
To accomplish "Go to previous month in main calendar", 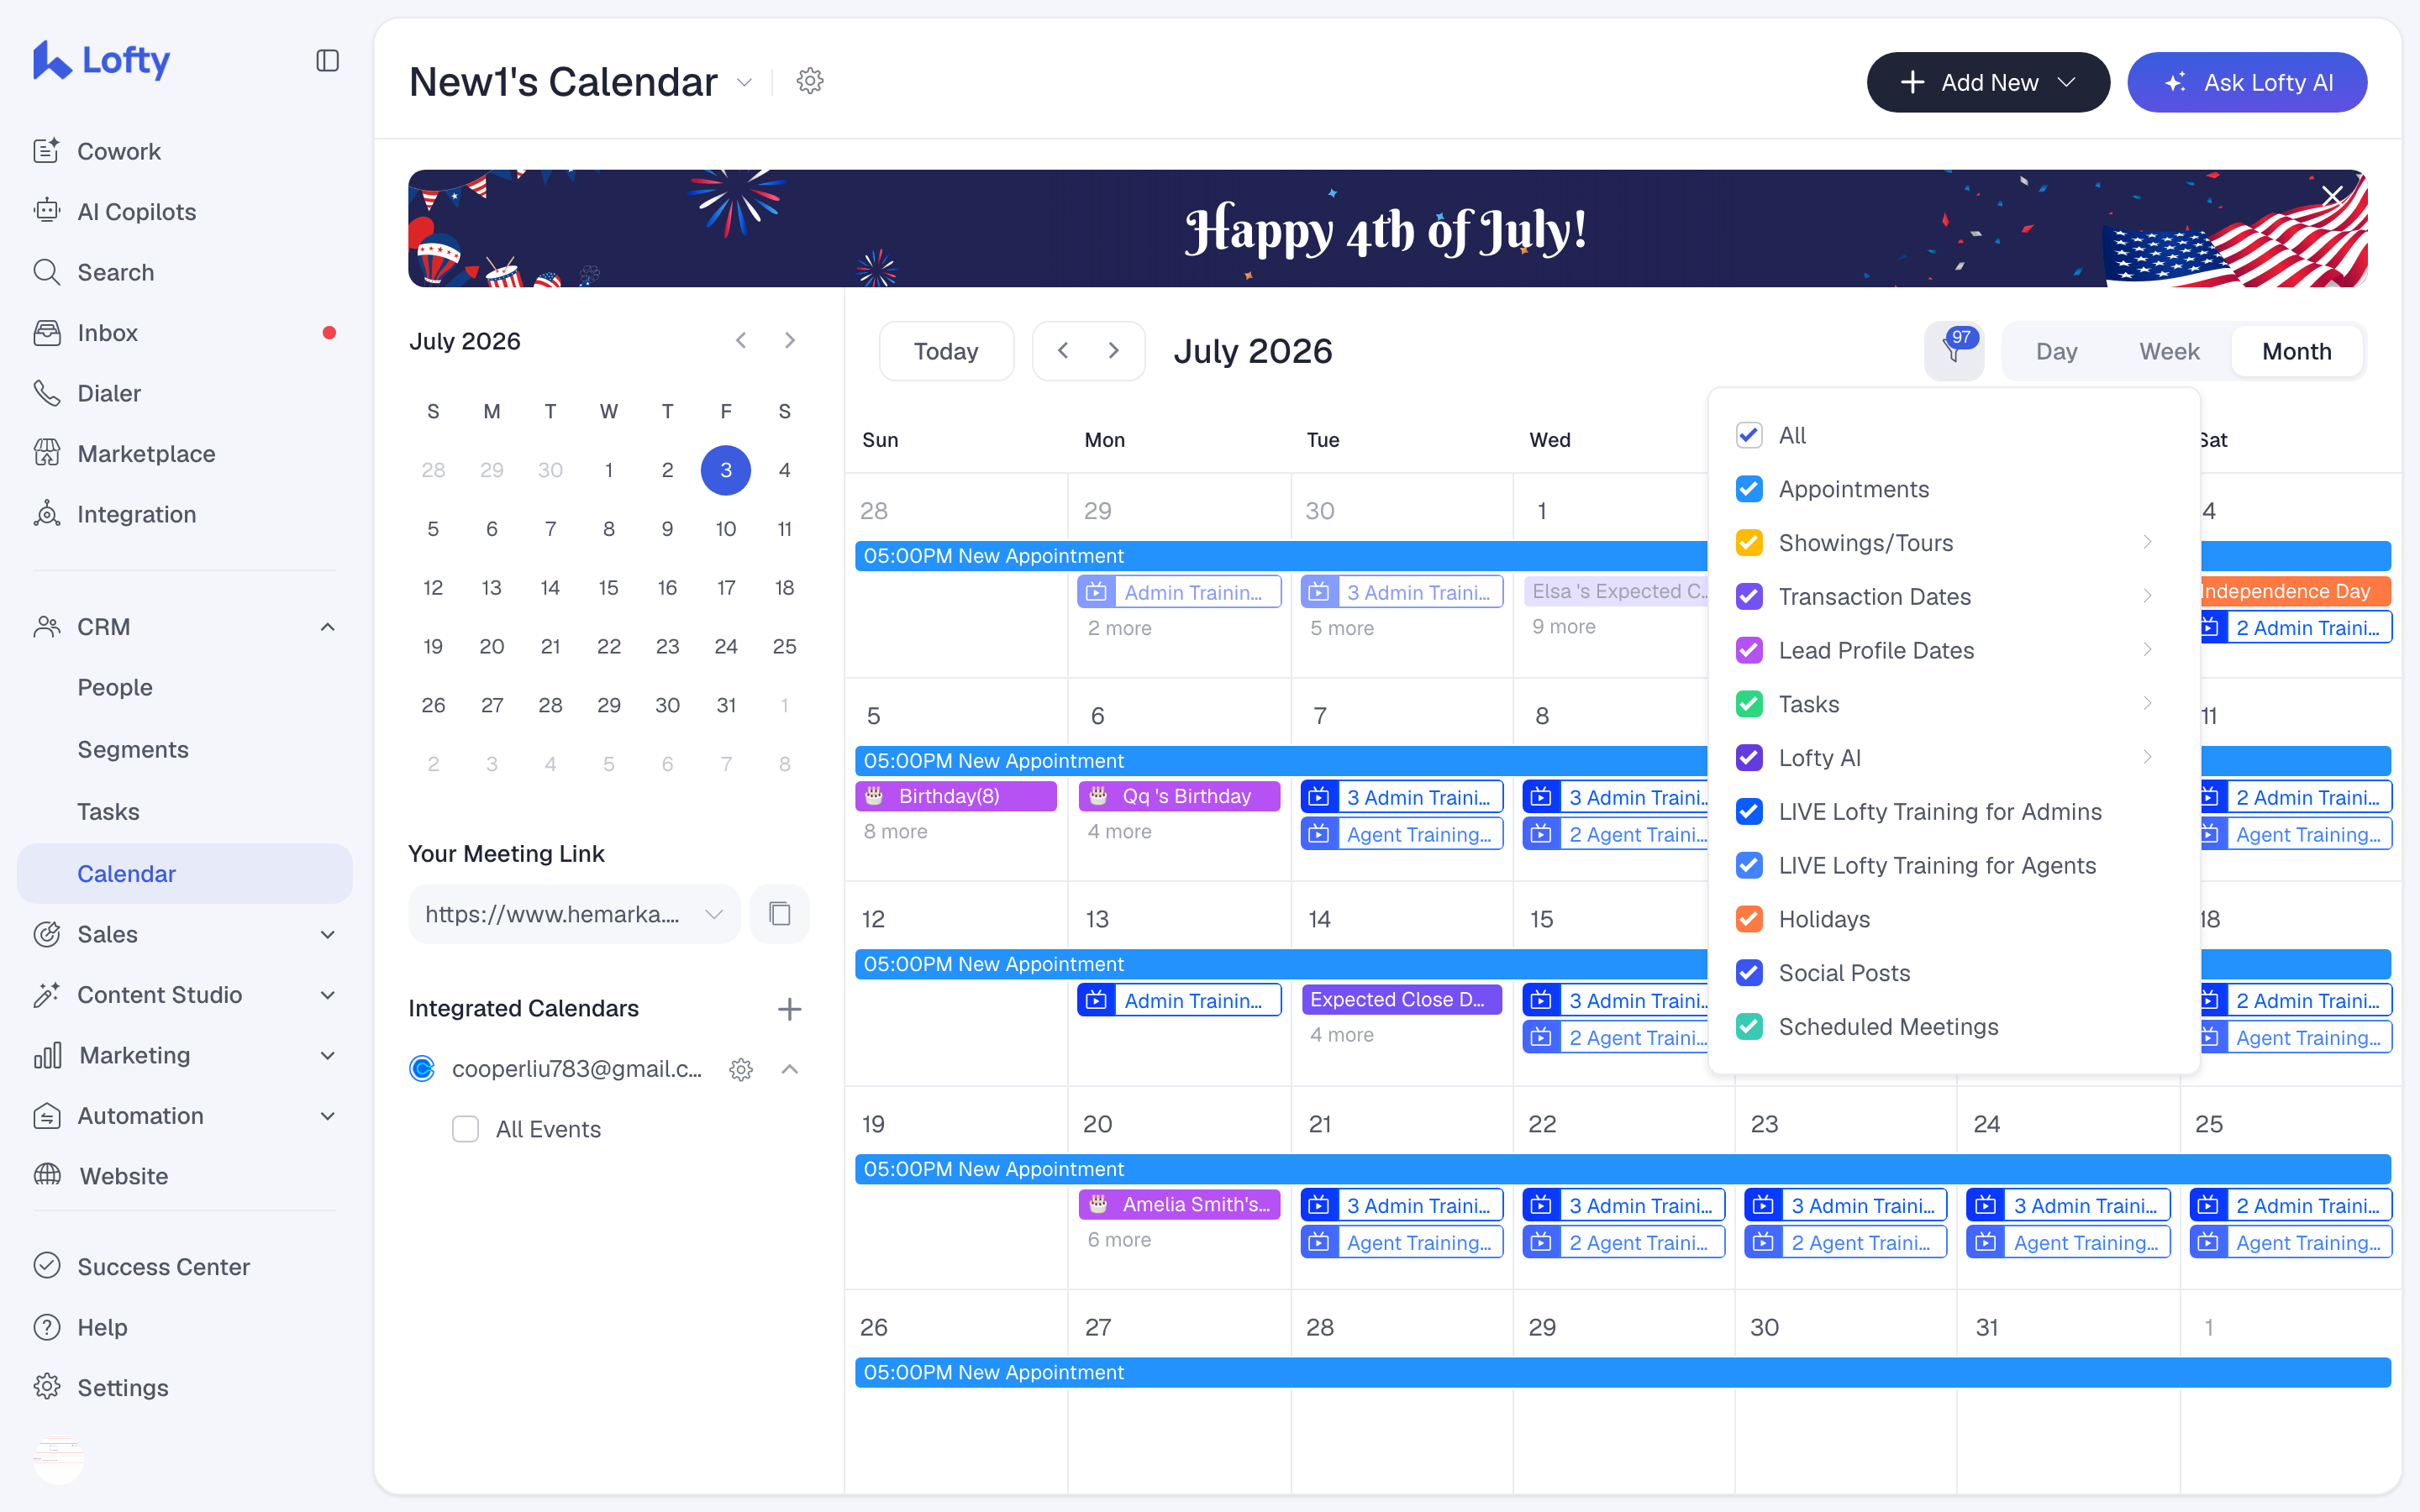I will tap(1063, 351).
